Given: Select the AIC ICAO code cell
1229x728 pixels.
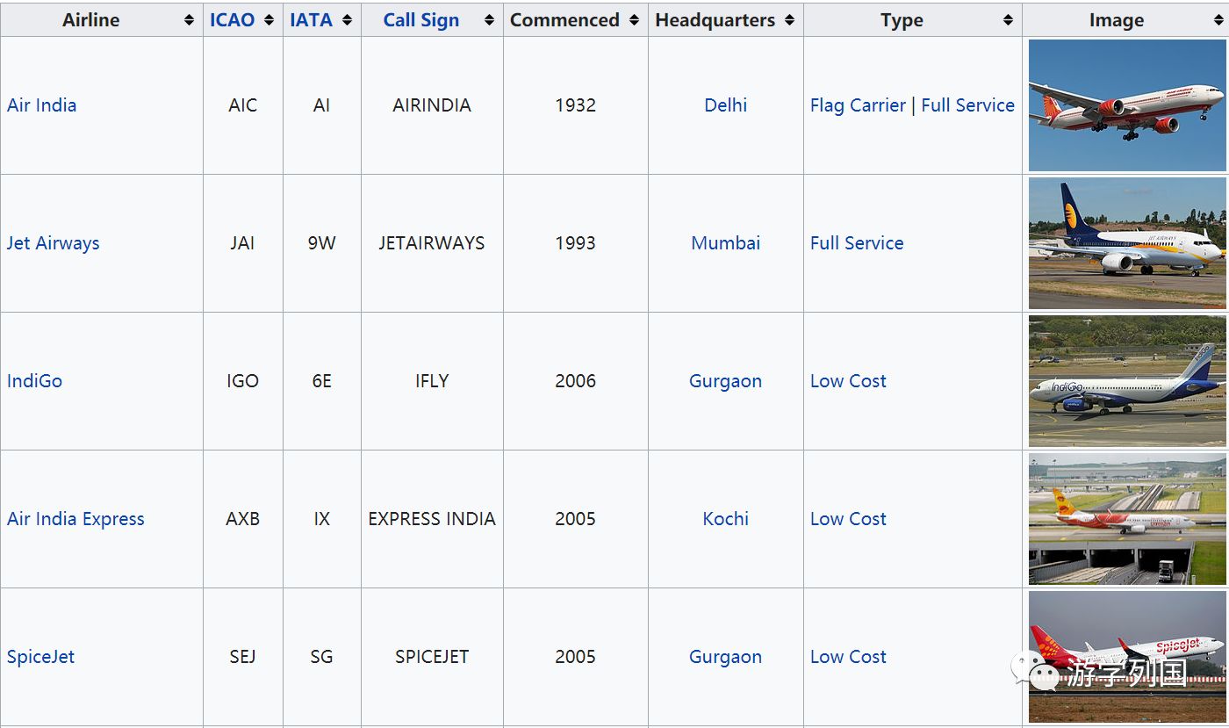Looking at the screenshot, I should click(x=242, y=105).
